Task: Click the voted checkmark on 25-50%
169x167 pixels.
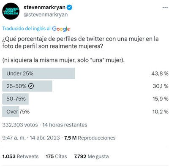Action: point(31,86)
